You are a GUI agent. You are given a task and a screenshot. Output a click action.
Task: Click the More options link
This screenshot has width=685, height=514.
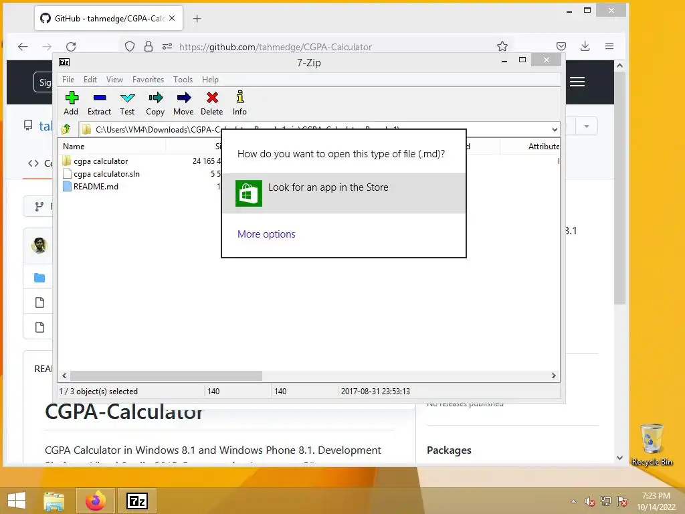266,234
